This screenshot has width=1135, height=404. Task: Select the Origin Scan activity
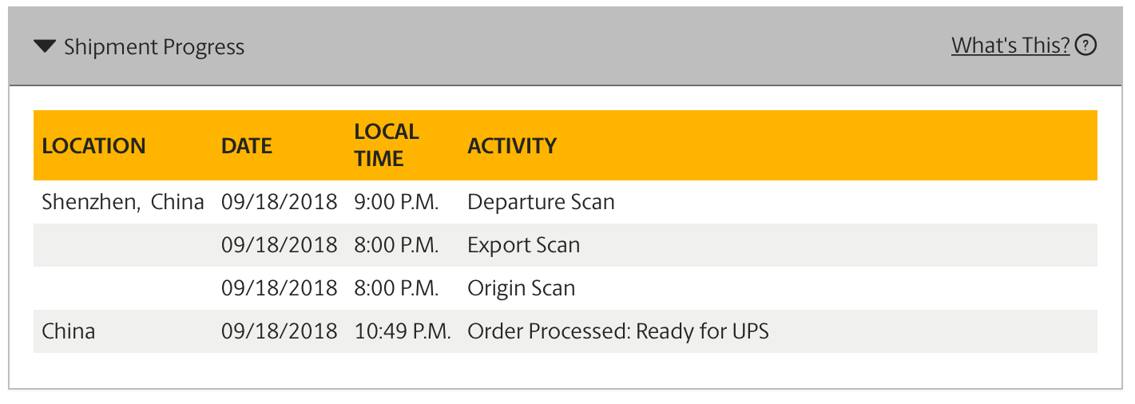pos(521,288)
